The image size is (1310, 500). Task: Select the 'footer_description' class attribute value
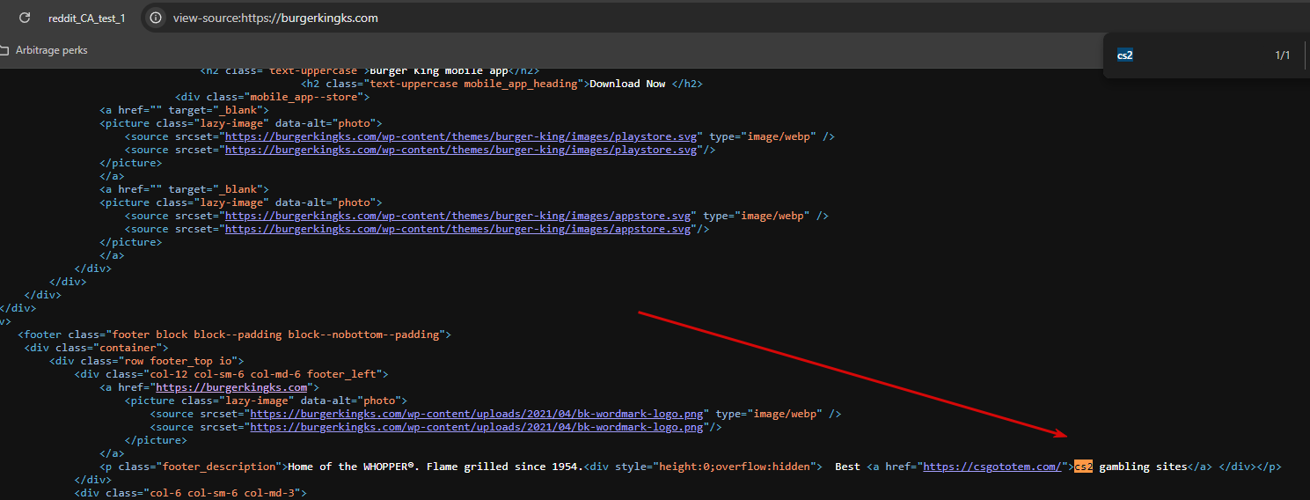point(217,467)
